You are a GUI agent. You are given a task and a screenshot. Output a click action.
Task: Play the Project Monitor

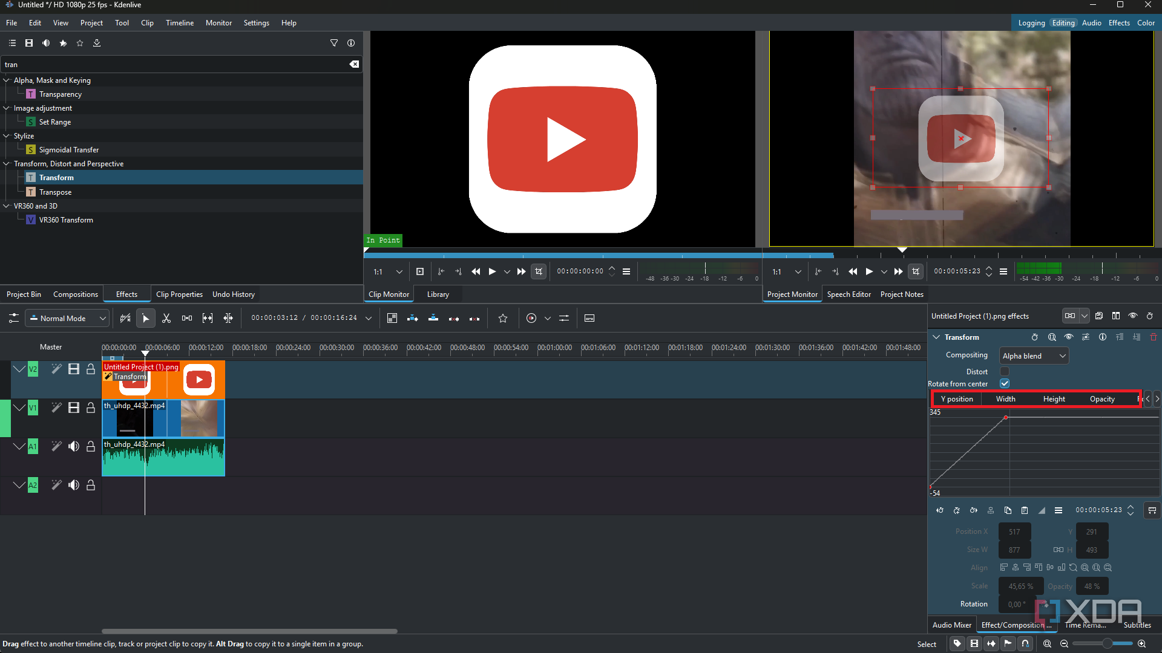tap(869, 272)
